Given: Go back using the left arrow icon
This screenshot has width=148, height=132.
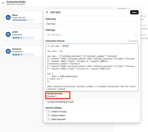Looking at the screenshot, I should [x=3, y=3].
